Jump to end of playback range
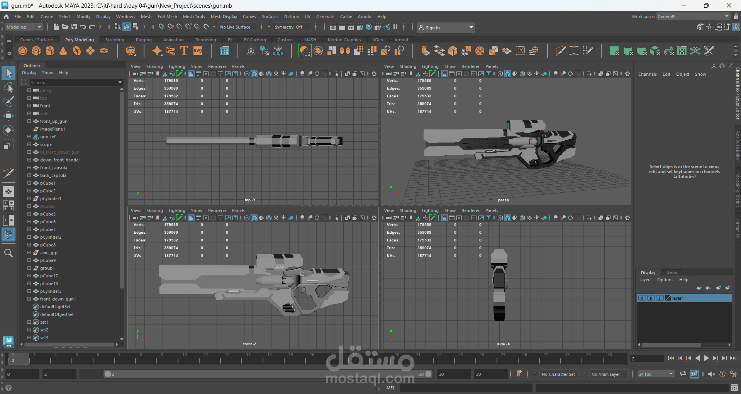The image size is (741, 394). pos(733,358)
